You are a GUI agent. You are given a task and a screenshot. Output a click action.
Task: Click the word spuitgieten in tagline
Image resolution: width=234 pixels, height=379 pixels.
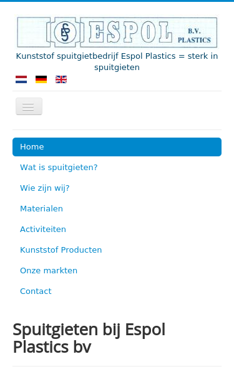[117, 67]
